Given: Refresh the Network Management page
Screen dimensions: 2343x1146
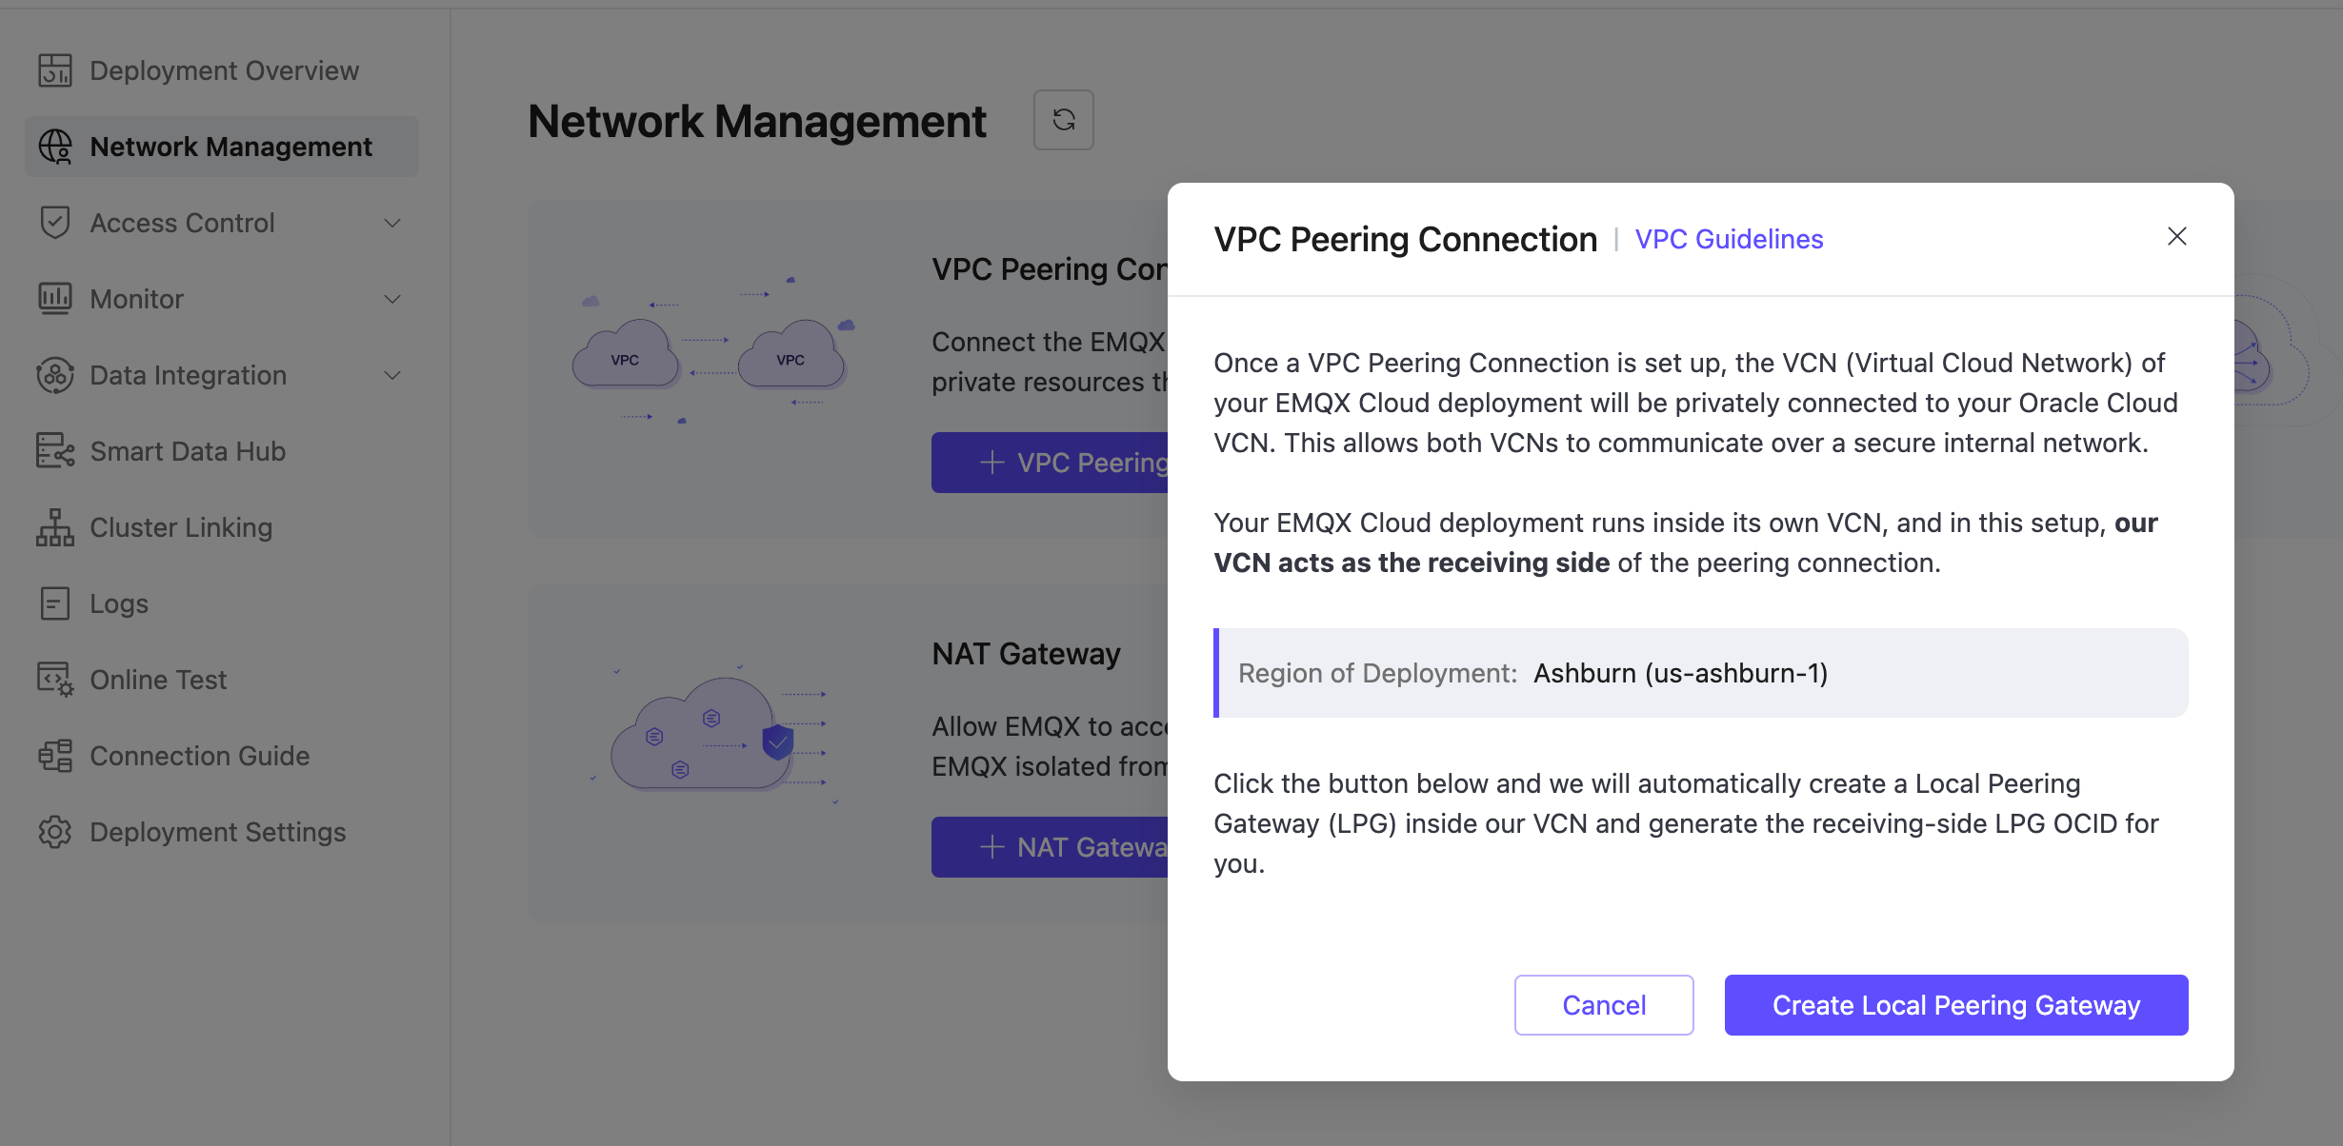Looking at the screenshot, I should (x=1063, y=120).
